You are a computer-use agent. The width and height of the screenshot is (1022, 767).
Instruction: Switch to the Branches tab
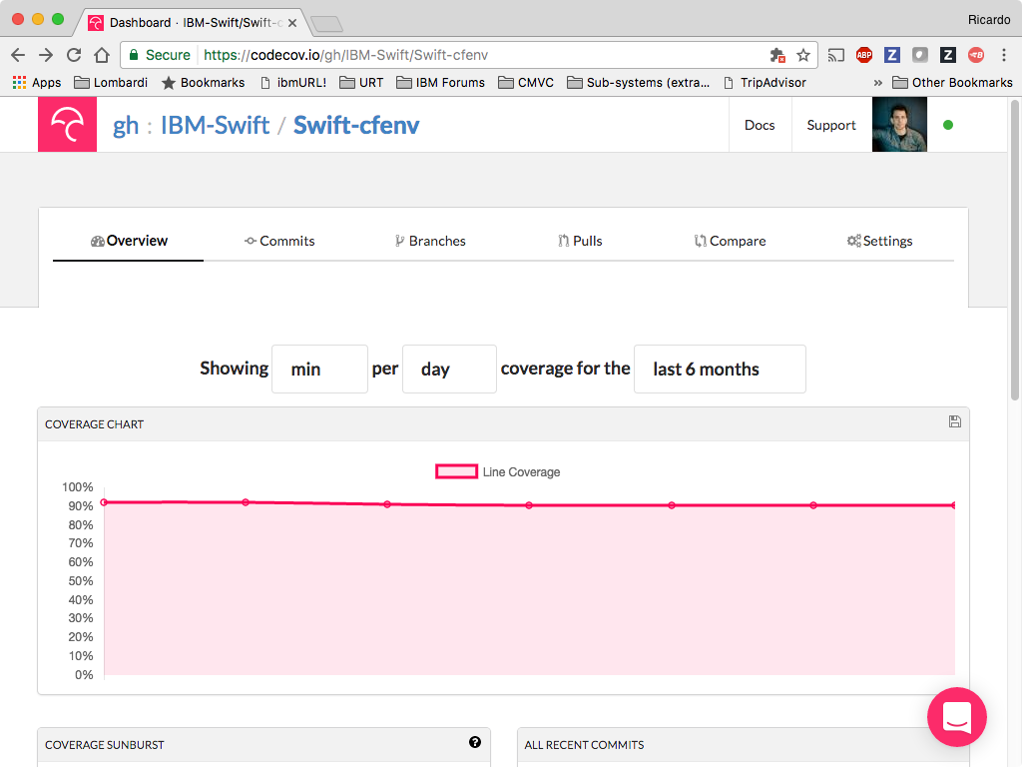(430, 242)
